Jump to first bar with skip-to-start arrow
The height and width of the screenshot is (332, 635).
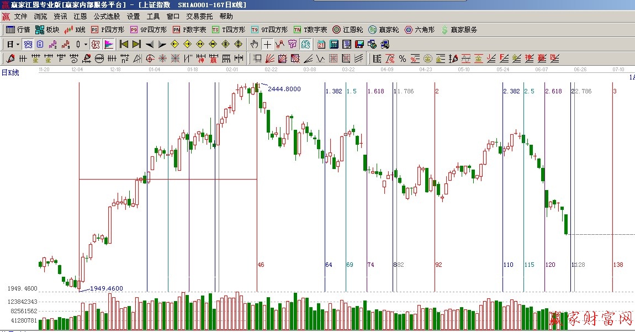tap(124, 44)
